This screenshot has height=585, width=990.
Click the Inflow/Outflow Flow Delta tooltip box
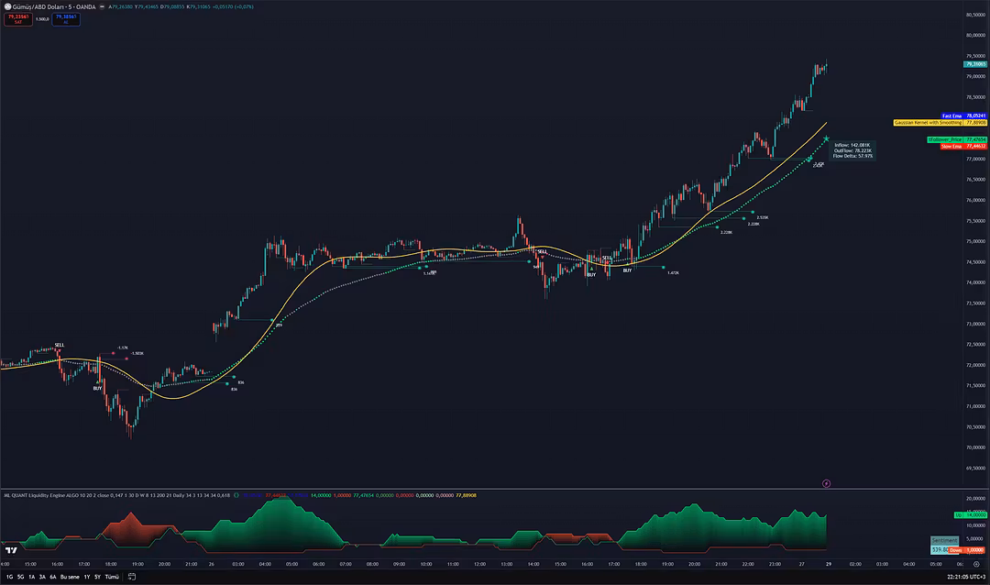(x=853, y=150)
